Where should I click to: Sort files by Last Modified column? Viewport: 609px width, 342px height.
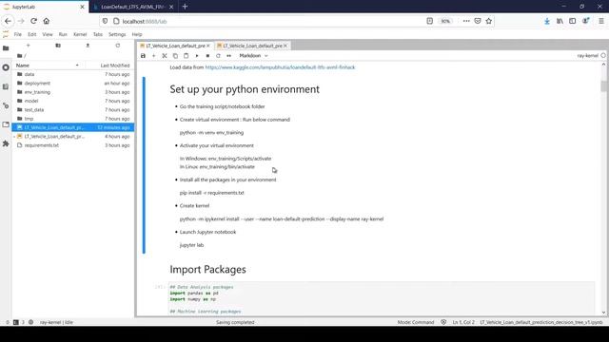(x=115, y=66)
